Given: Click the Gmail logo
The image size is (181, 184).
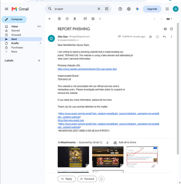Looking at the screenshot, I should point(20,9).
